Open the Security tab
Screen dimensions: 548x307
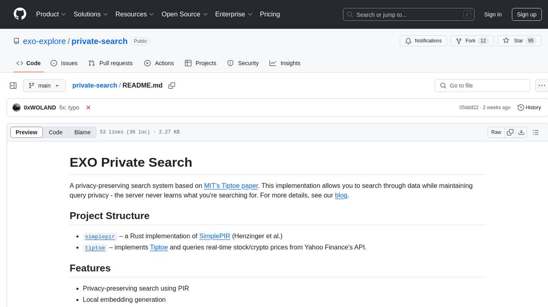[243, 63]
